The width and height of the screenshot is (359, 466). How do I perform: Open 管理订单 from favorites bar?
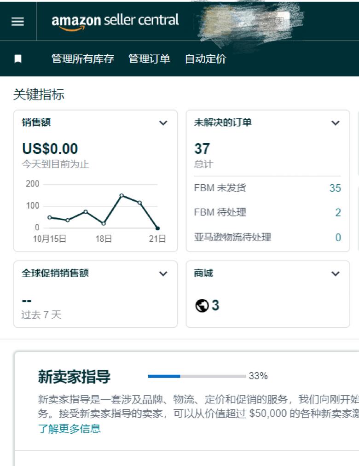click(x=149, y=59)
